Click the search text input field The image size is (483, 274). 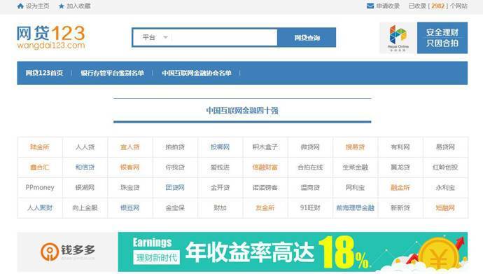[225, 38]
